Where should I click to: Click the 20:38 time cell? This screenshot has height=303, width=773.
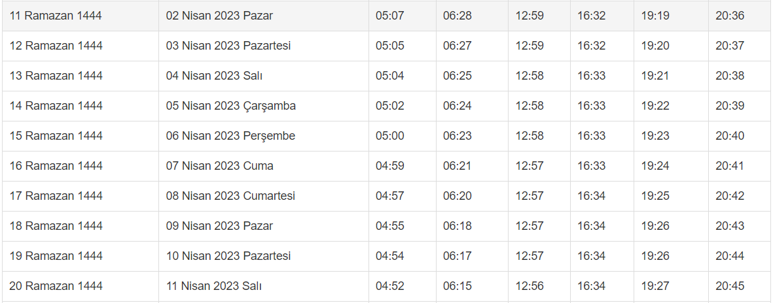(730, 76)
